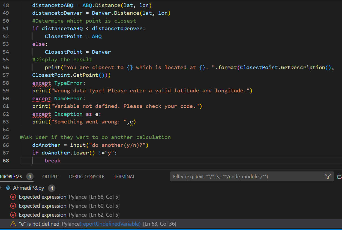
Task: Click the count badge next to PROBLEMS
Action: [x=30, y=177]
